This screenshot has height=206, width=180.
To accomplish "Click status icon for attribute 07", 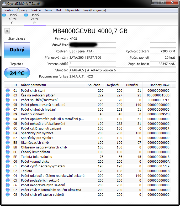I will point(8,109).
